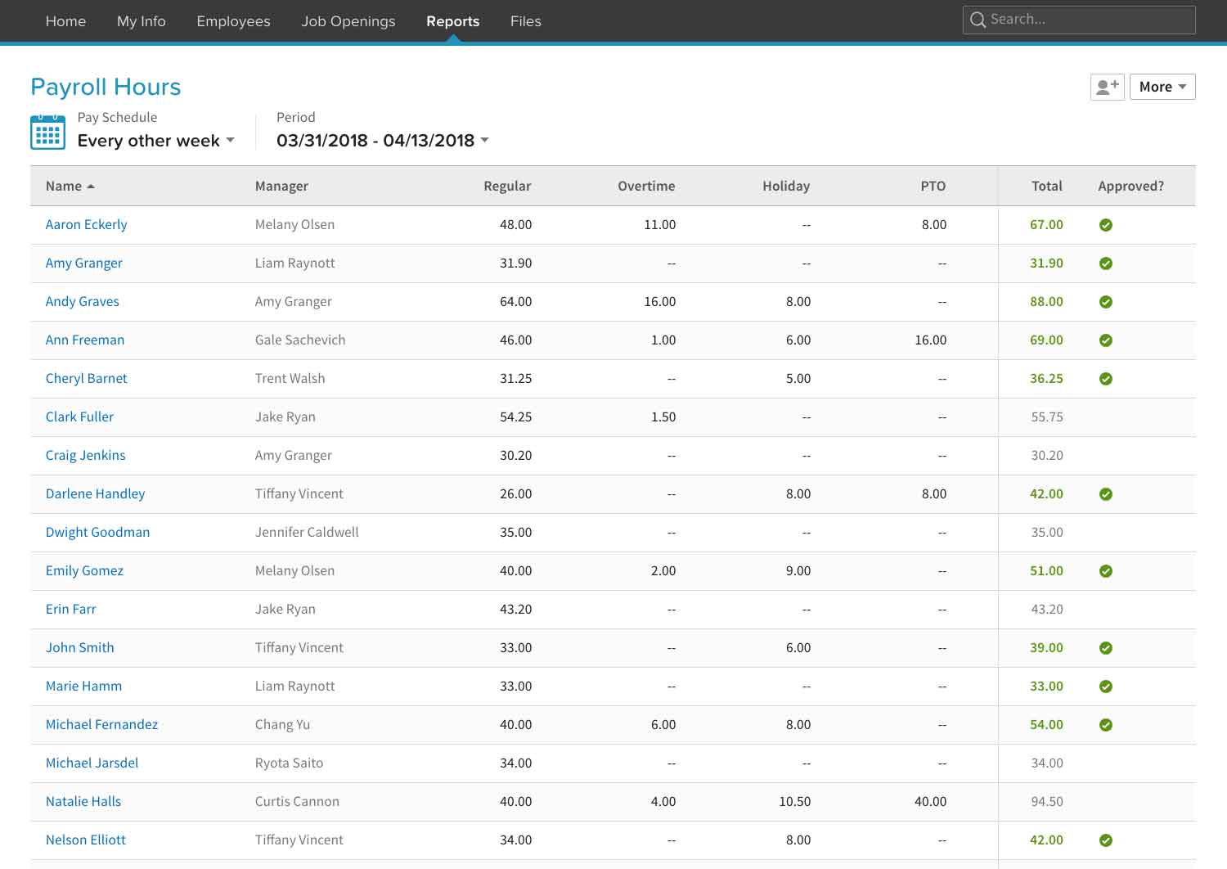Go to the Home tab
1227x869 pixels.
click(x=65, y=21)
